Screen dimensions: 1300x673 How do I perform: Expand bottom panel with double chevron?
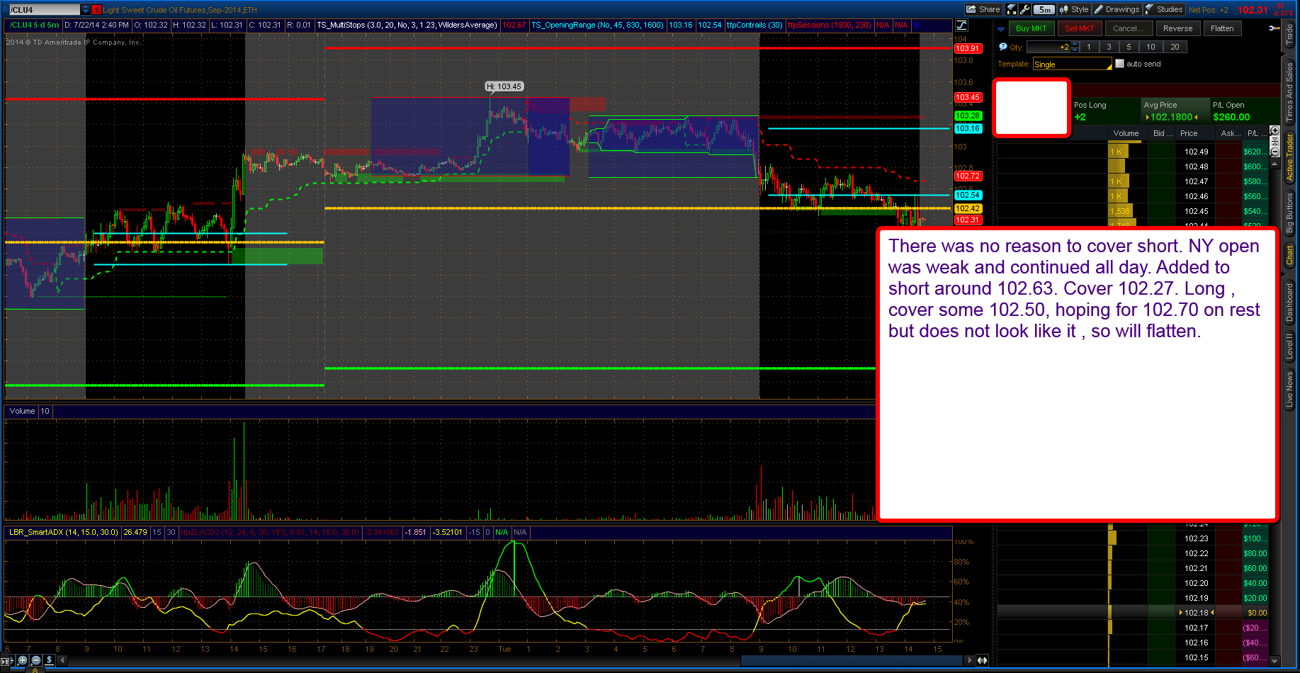tap(35, 669)
